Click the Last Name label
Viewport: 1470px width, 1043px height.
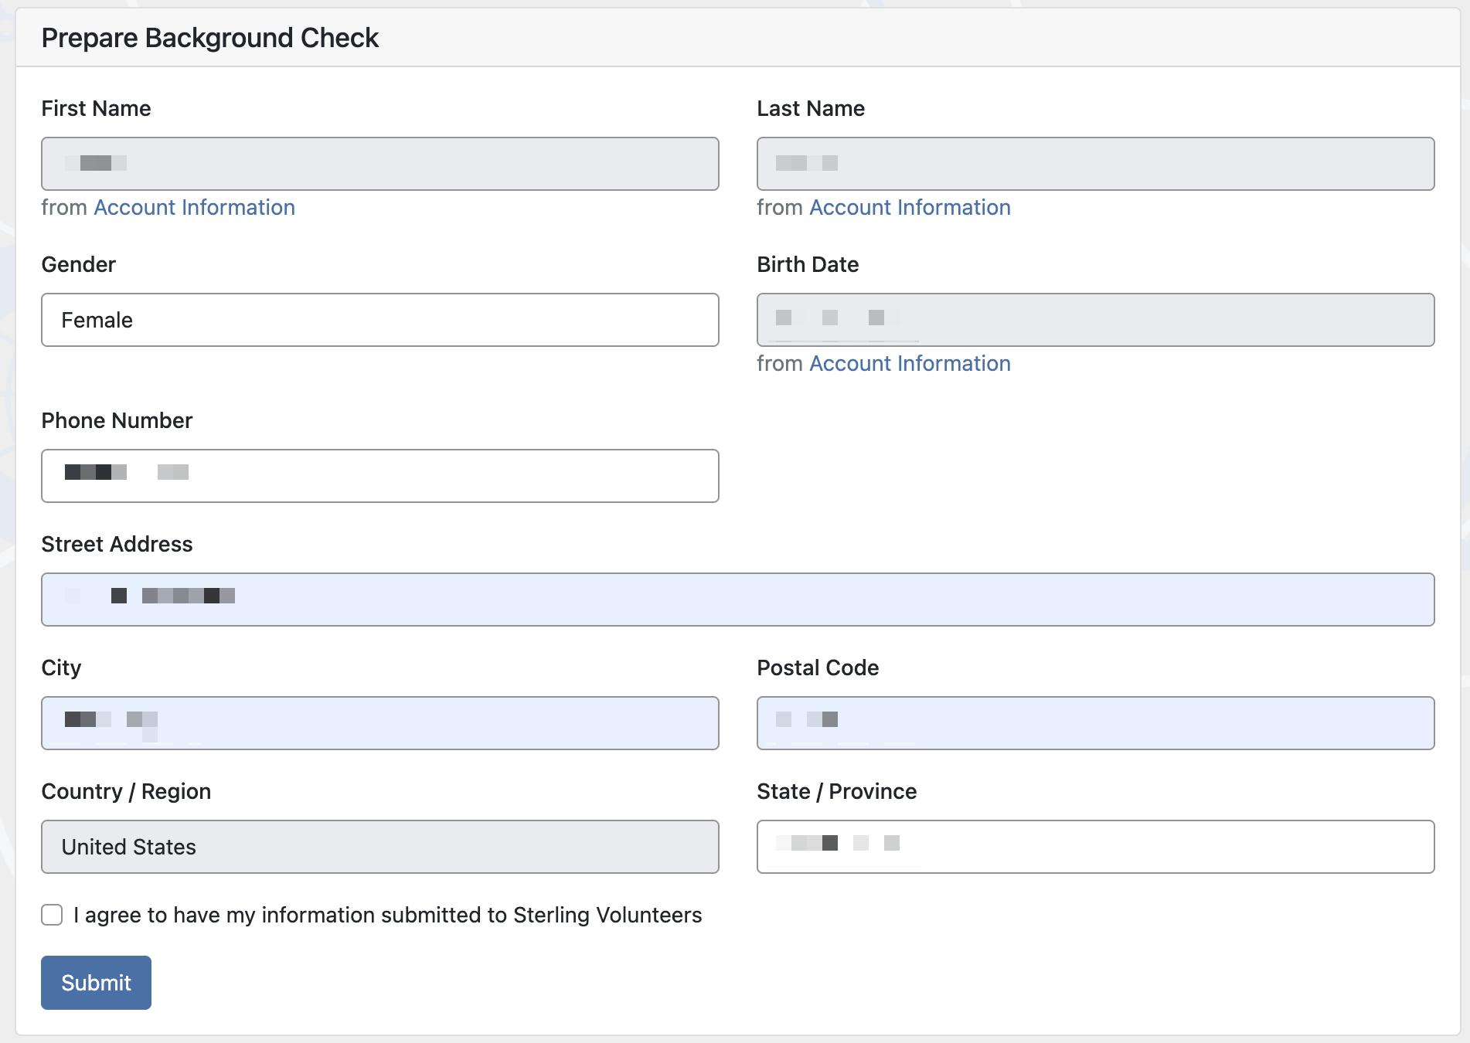[x=811, y=108]
